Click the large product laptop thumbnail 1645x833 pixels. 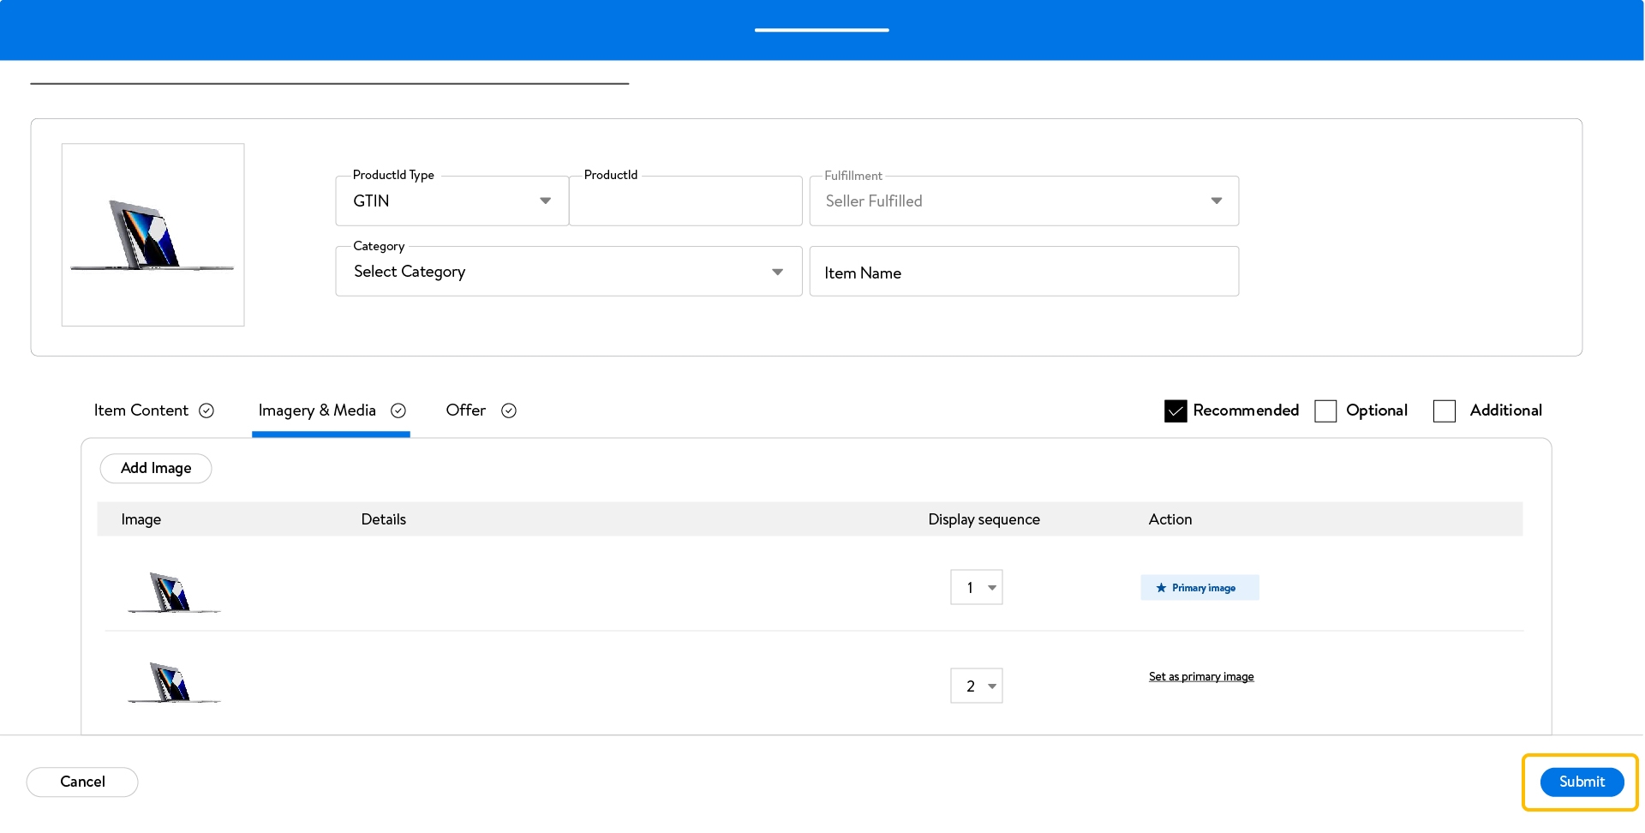click(x=153, y=235)
